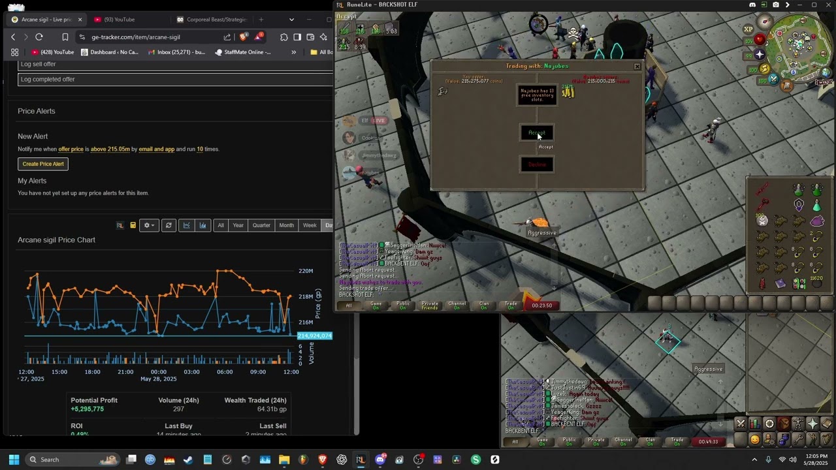Toggle the browser sidebar panel button
Image resolution: width=836 pixels, height=470 pixels.
point(297,37)
